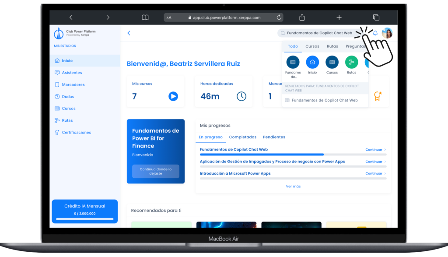Open the Fundamentos de Copilot Chat Web search result
448x257 pixels.
pos(325,100)
